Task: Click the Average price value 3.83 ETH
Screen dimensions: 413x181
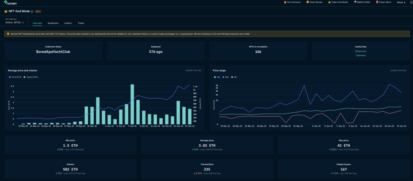Action: (x=207, y=146)
